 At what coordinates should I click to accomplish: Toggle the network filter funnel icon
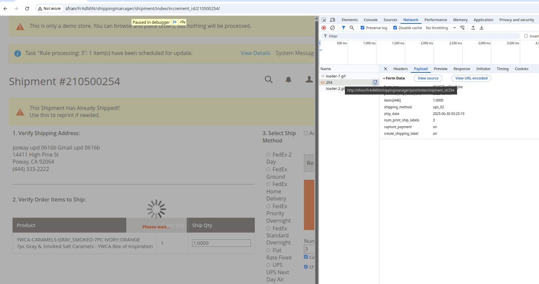[344, 28]
